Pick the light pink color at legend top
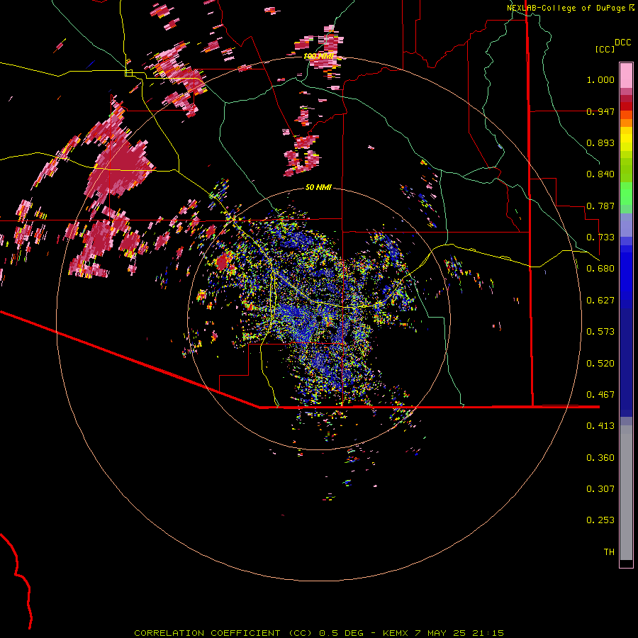 pyautogui.click(x=626, y=75)
